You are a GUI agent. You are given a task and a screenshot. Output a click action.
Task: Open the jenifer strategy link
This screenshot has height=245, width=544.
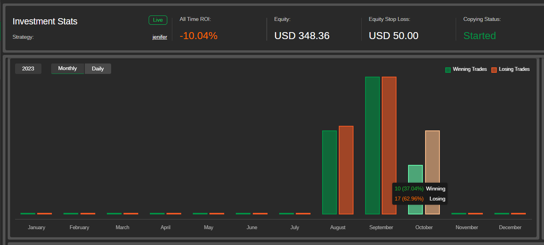point(160,37)
